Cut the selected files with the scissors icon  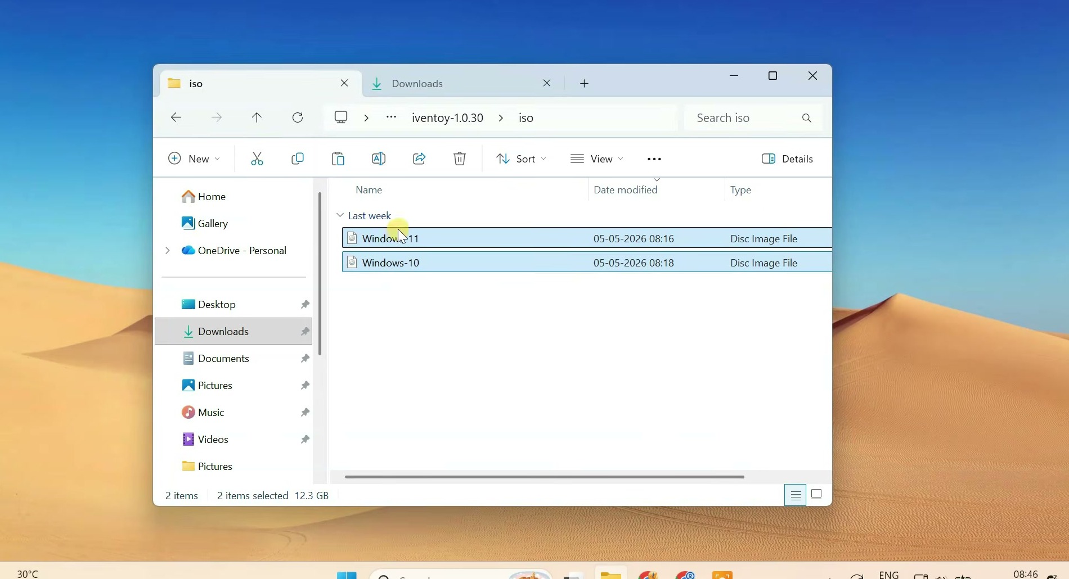[x=257, y=159]
